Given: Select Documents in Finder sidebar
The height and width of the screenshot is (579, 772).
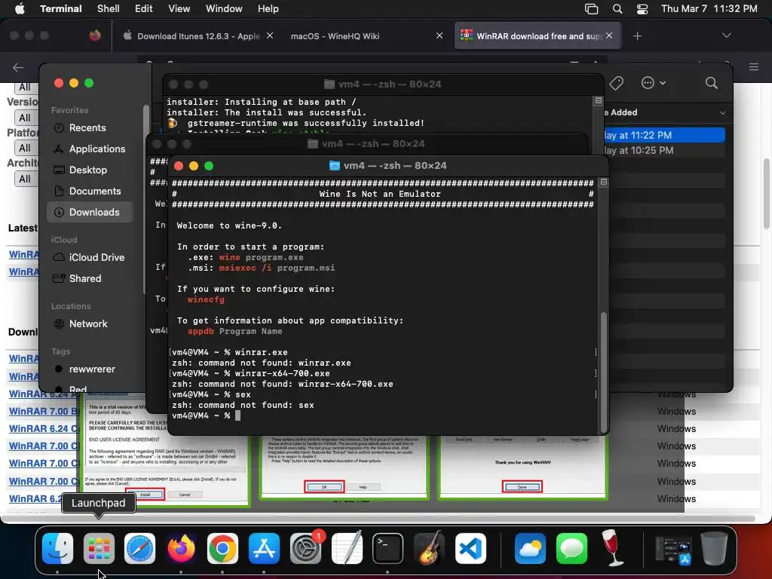Looking at the screenshot, I should [x=90, y=191].
